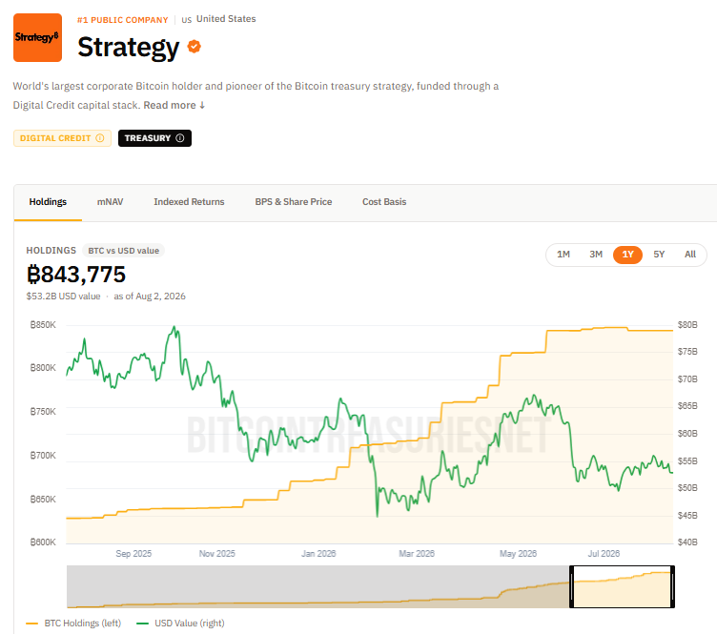Open the Cost Basis tab

[384, 202]
